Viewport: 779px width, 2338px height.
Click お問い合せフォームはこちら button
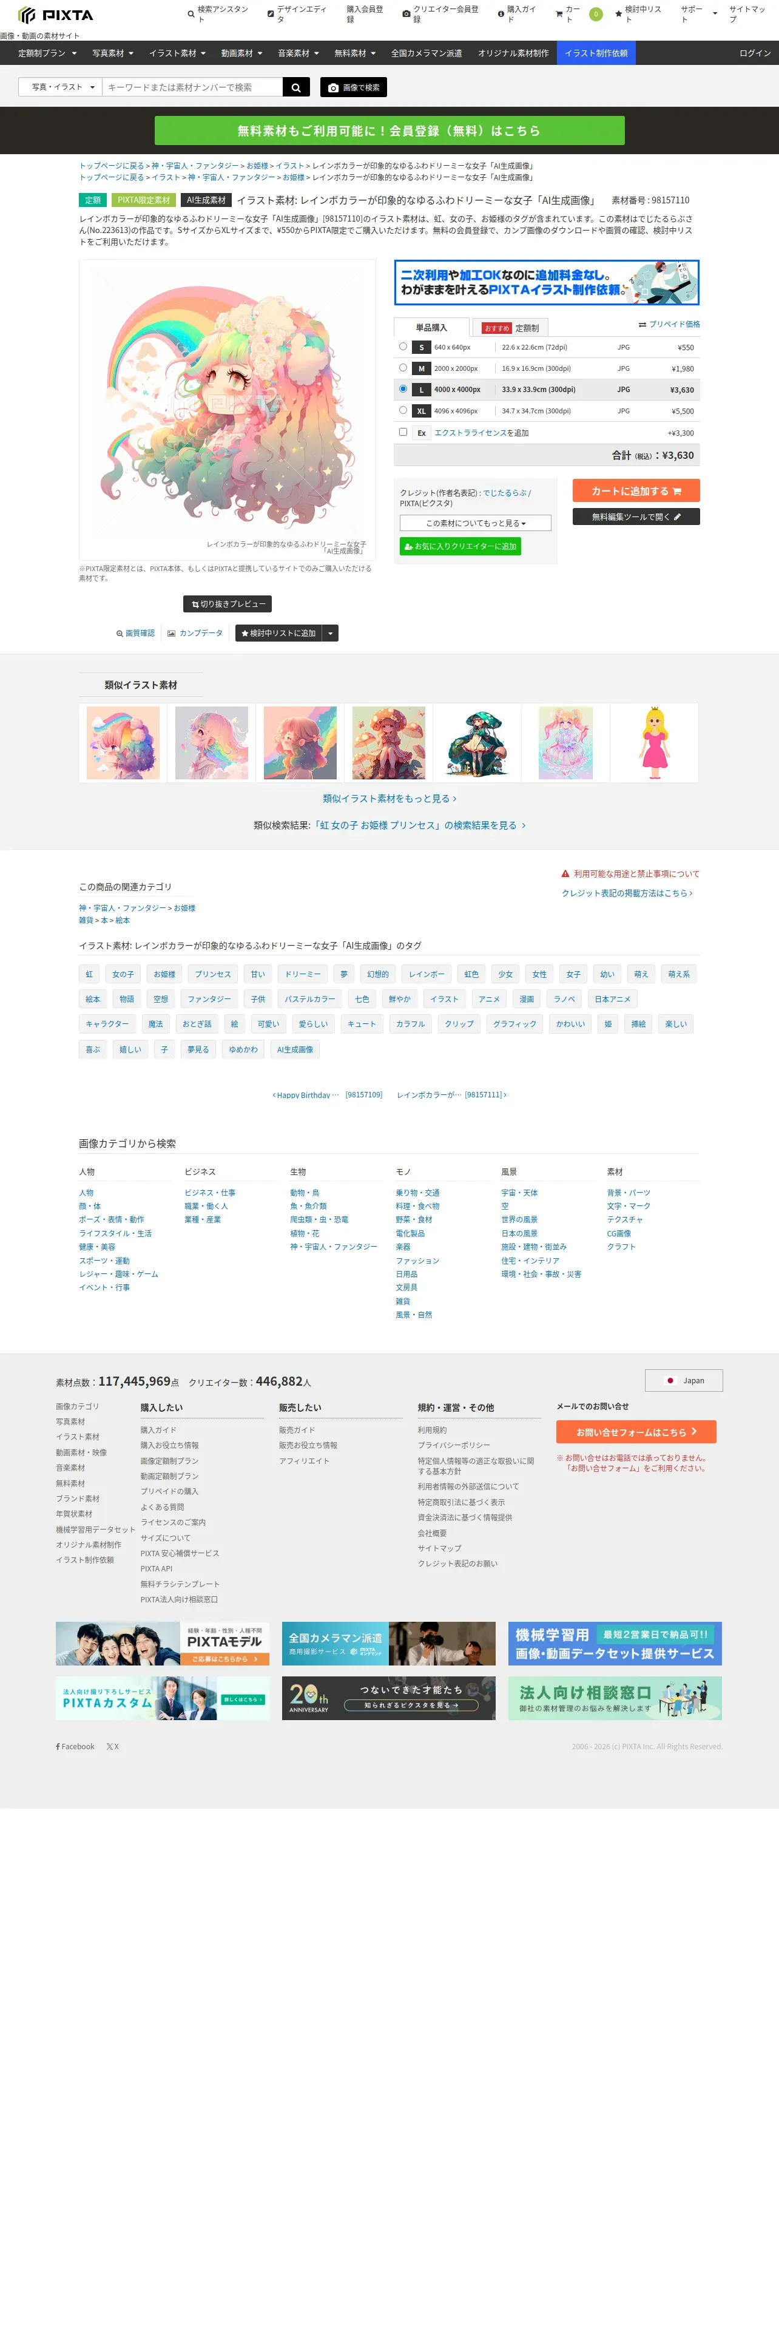click(636, 1431)
